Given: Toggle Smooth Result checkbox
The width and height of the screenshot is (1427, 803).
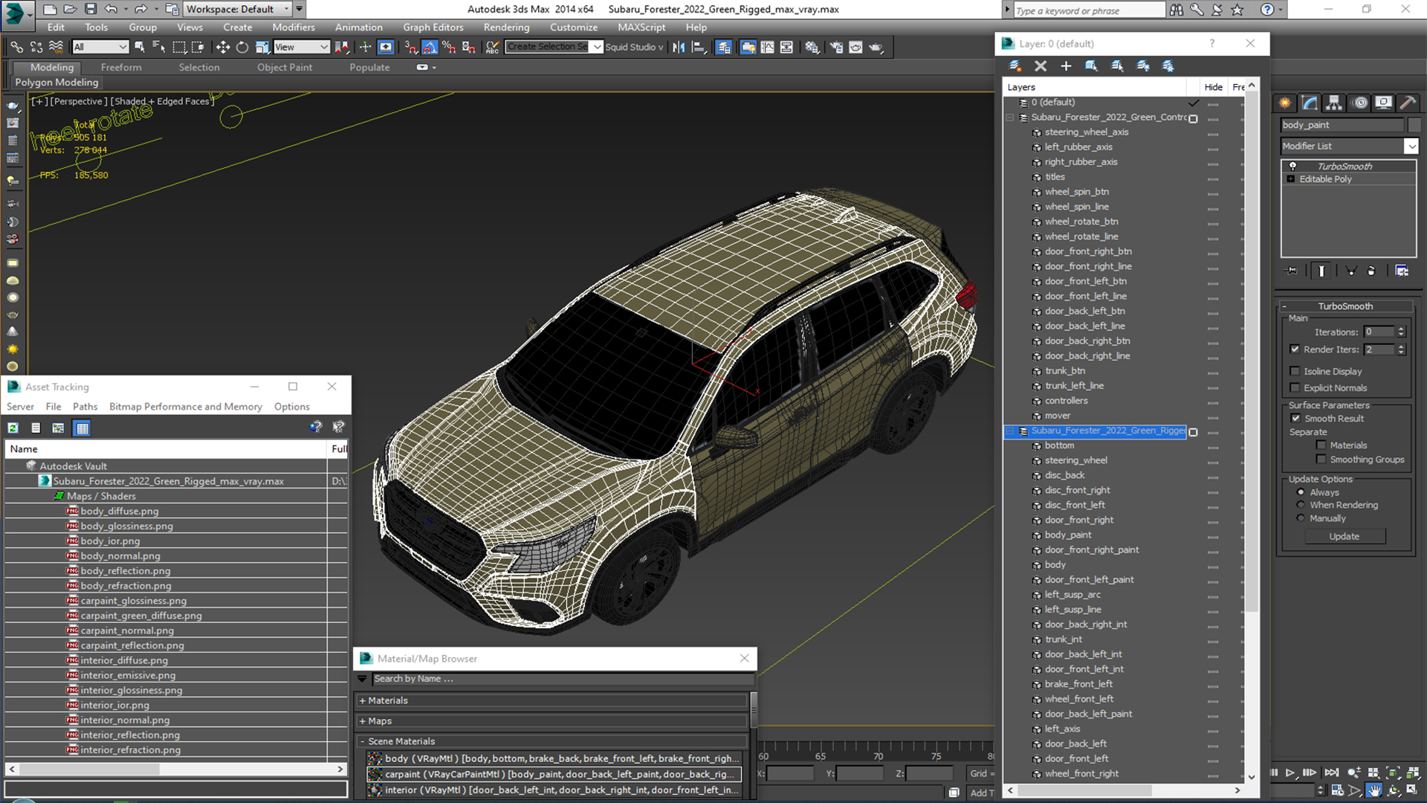Looking at the screenshot, I should pyautogui.click(x=1296, y=419).
